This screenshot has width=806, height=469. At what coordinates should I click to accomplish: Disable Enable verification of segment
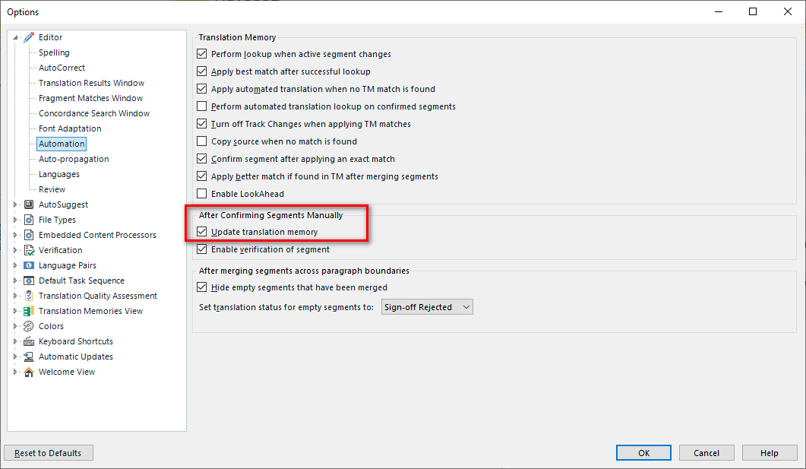tap(202, 249)
